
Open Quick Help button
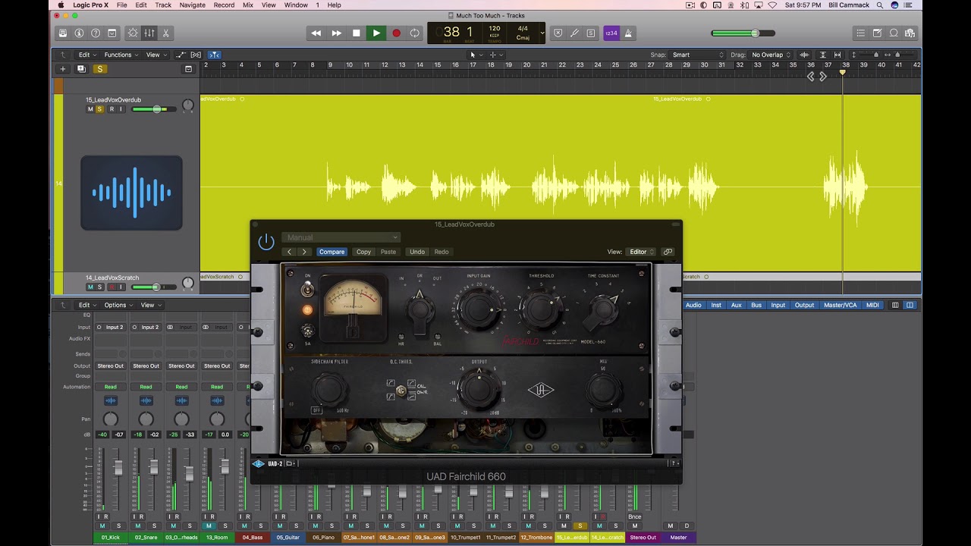click(x=96, y=33)
